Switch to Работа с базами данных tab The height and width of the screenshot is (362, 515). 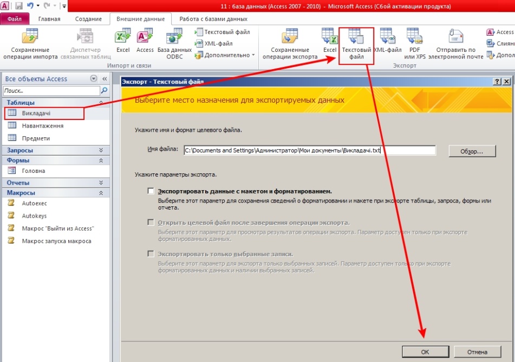[213, 19]
